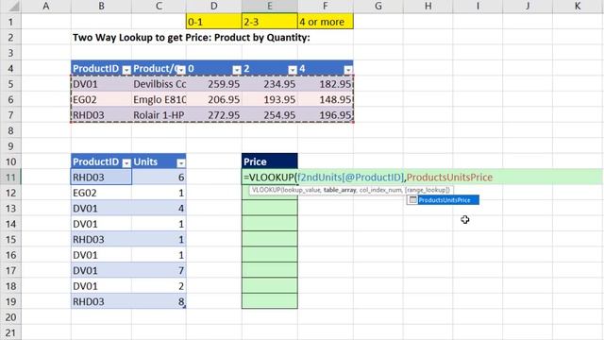604x340 pixels.
Task: Click the lookup_value argument in the tooltip
Action: coord(302,190)
